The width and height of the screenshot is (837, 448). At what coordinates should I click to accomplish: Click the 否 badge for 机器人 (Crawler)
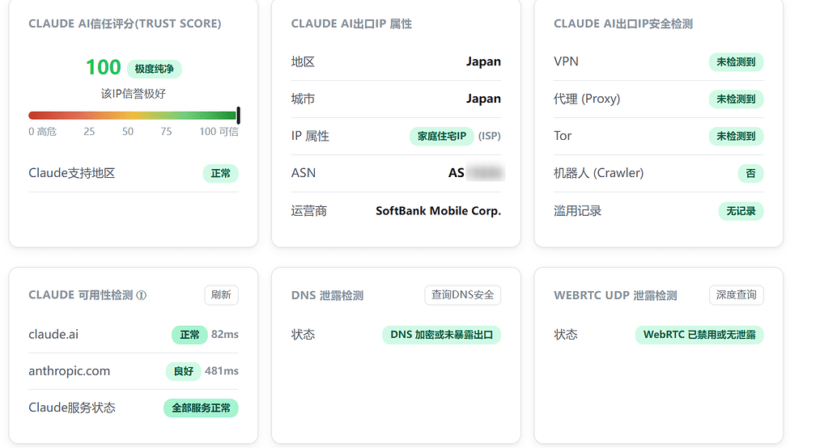(750, 173)
